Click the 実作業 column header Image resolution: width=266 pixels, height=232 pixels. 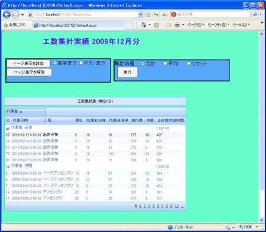(137, 120)
